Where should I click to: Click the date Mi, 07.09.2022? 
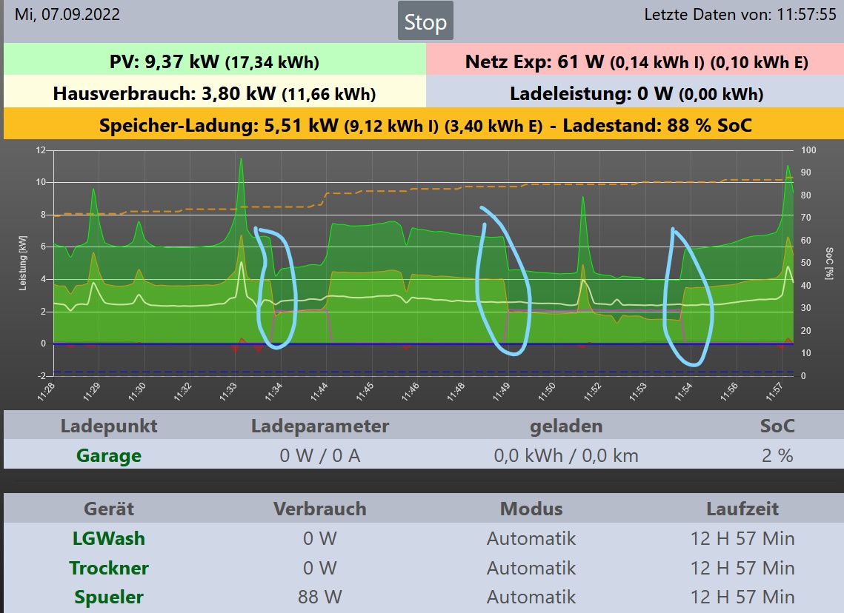67,14
